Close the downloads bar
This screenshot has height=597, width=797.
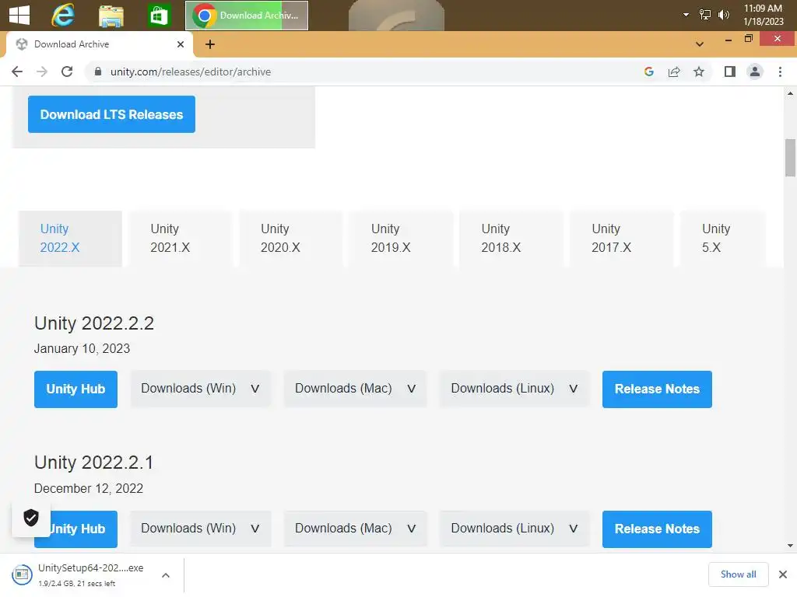pos(783,574)
